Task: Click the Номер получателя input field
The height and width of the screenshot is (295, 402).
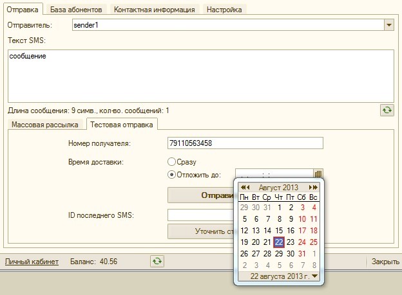Action: click(245, 143)
